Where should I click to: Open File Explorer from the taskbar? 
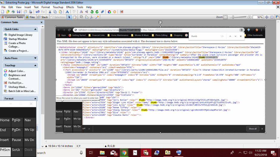[x=102, y=153]
